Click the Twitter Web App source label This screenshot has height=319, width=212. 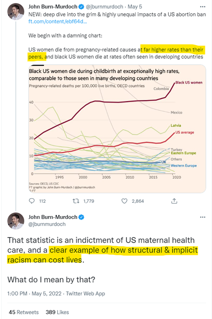click(85, 293)
